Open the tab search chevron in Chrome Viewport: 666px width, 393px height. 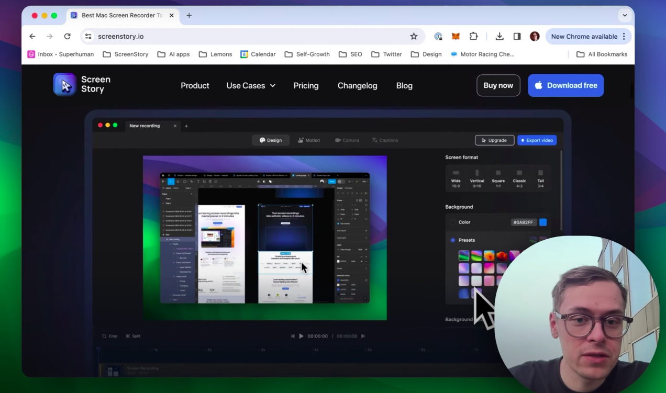(x=625, y=16)
